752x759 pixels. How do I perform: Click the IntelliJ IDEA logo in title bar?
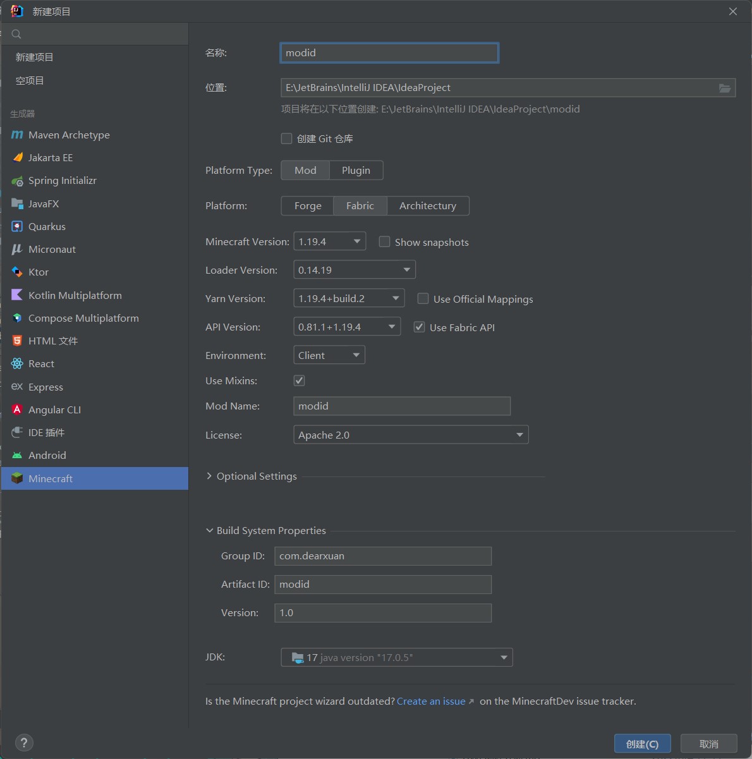[x=17, y=11]
